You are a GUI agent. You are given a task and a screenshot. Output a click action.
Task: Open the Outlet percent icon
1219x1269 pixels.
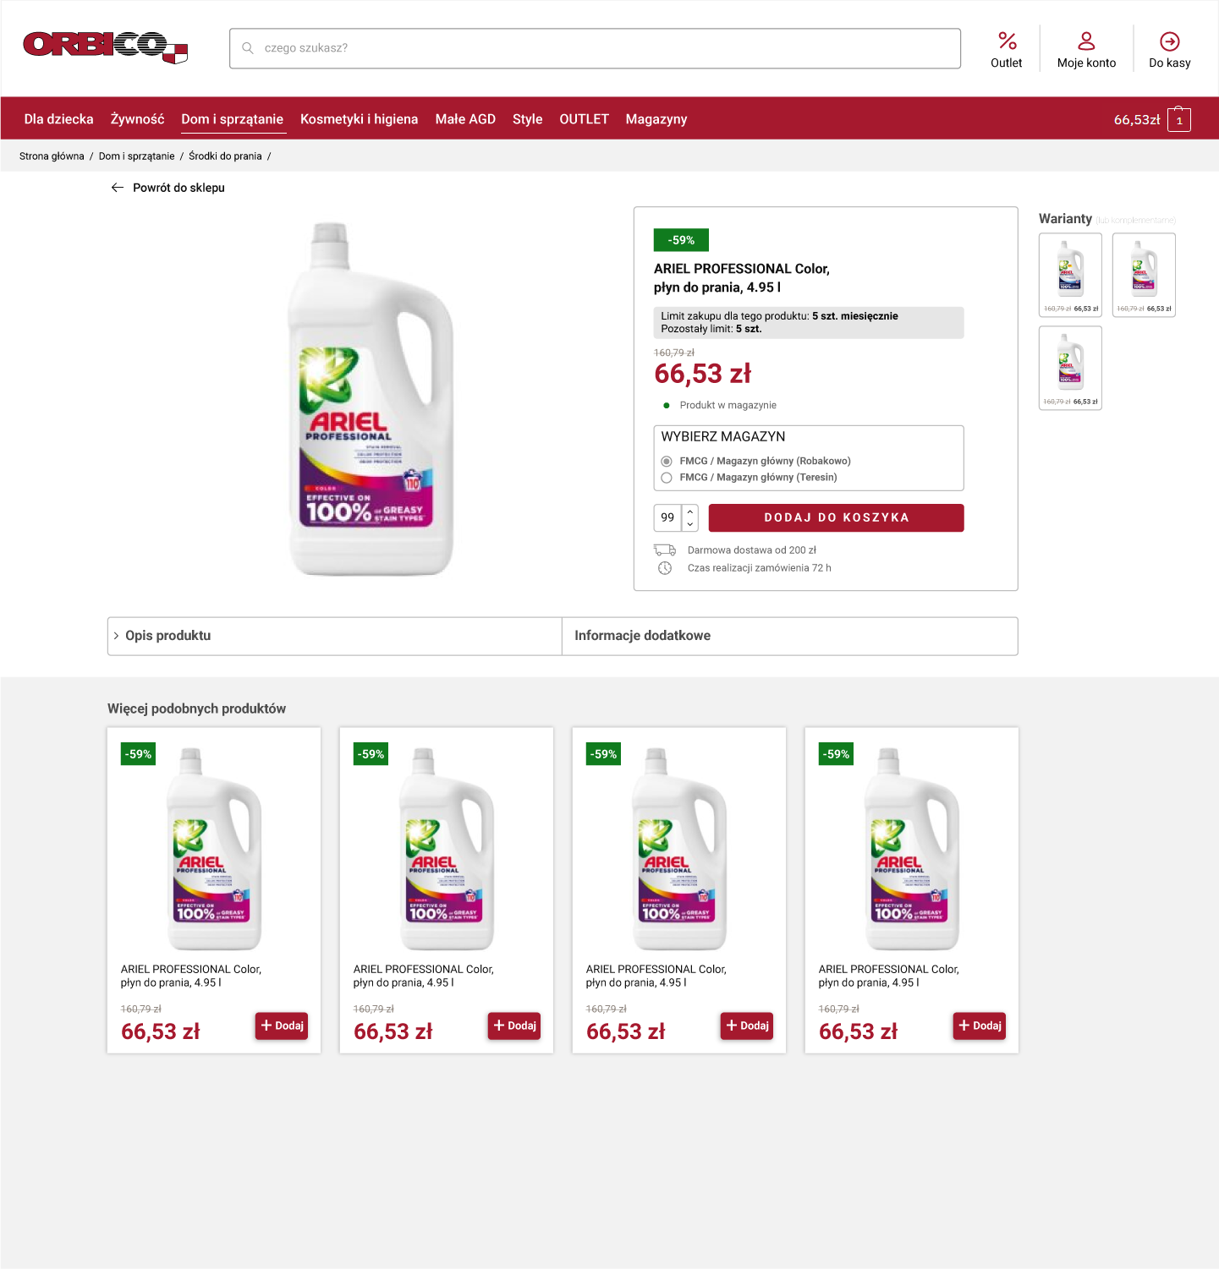(x=1007, y=41)
